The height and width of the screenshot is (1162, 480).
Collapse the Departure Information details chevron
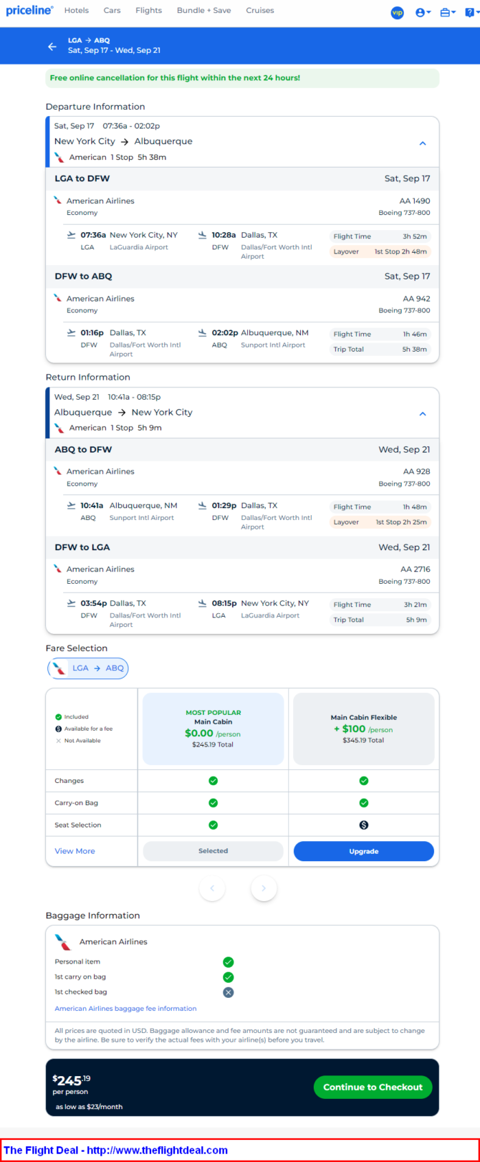click(x=423, y=143)
